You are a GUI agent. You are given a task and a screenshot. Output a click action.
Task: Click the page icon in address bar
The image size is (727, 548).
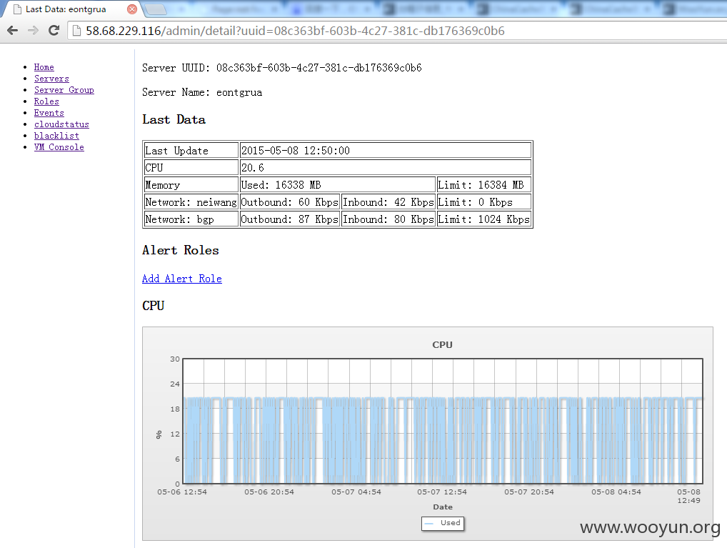pyautogui.click(x=76, y=31)
